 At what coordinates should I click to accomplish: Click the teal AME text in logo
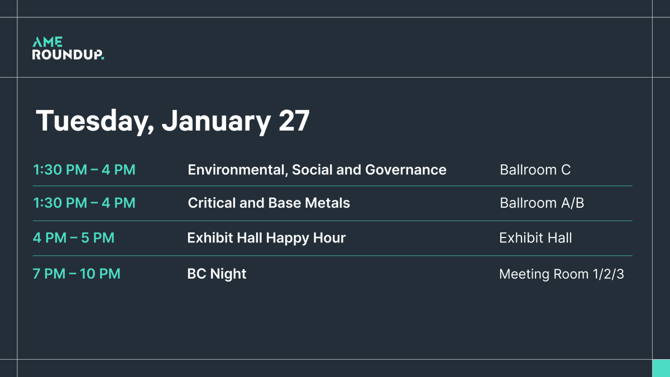pos(47,42)
